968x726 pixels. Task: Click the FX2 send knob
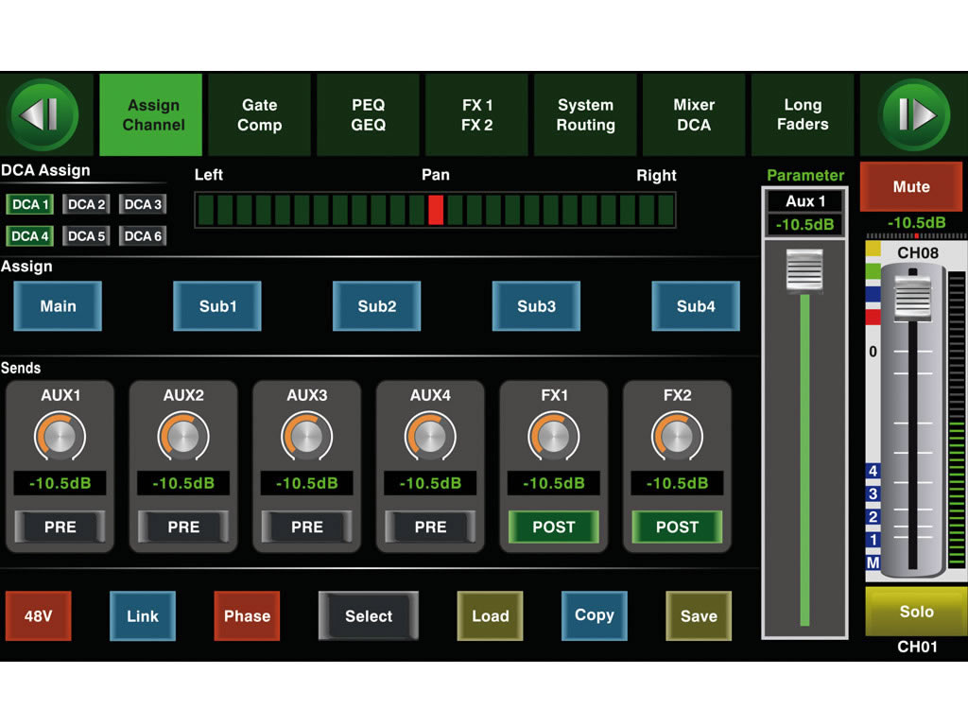pyautogui.click(x=677, y=437)
